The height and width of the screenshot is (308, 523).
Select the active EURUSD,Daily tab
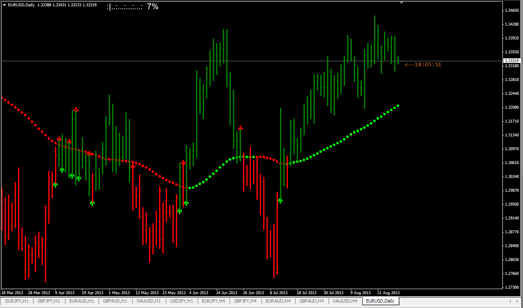tap(380, 301)
